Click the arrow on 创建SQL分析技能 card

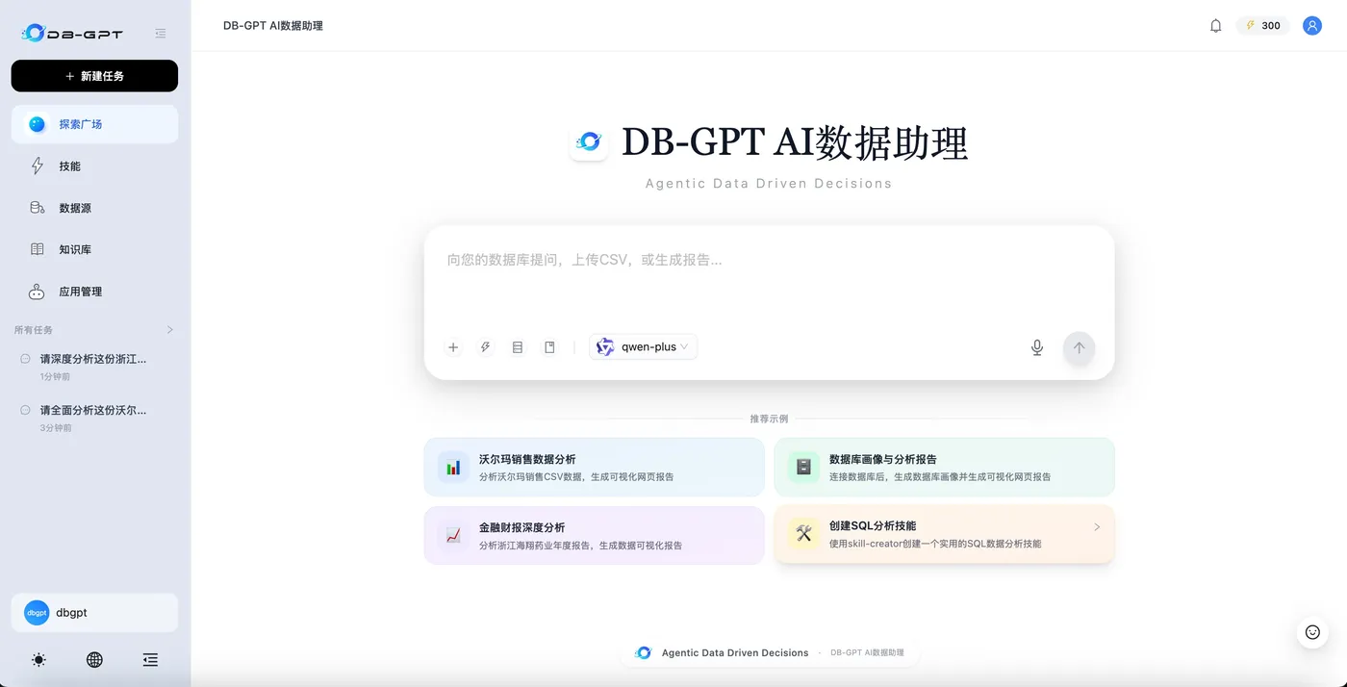pyautogui.click(x=1097, y=527)
